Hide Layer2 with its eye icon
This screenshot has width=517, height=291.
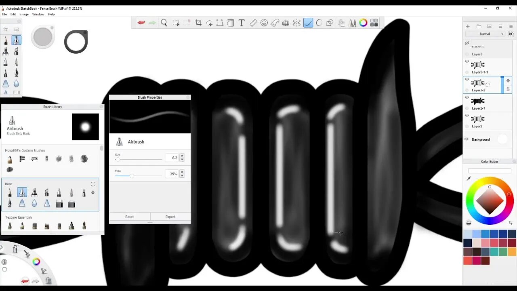click(x=467, y=116)
